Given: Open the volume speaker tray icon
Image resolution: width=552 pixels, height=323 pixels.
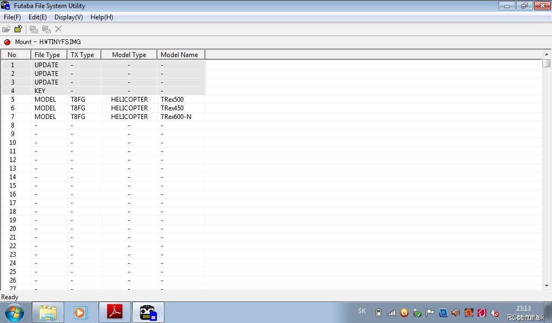Looking at the screenshot, I should tap(456, 312).
